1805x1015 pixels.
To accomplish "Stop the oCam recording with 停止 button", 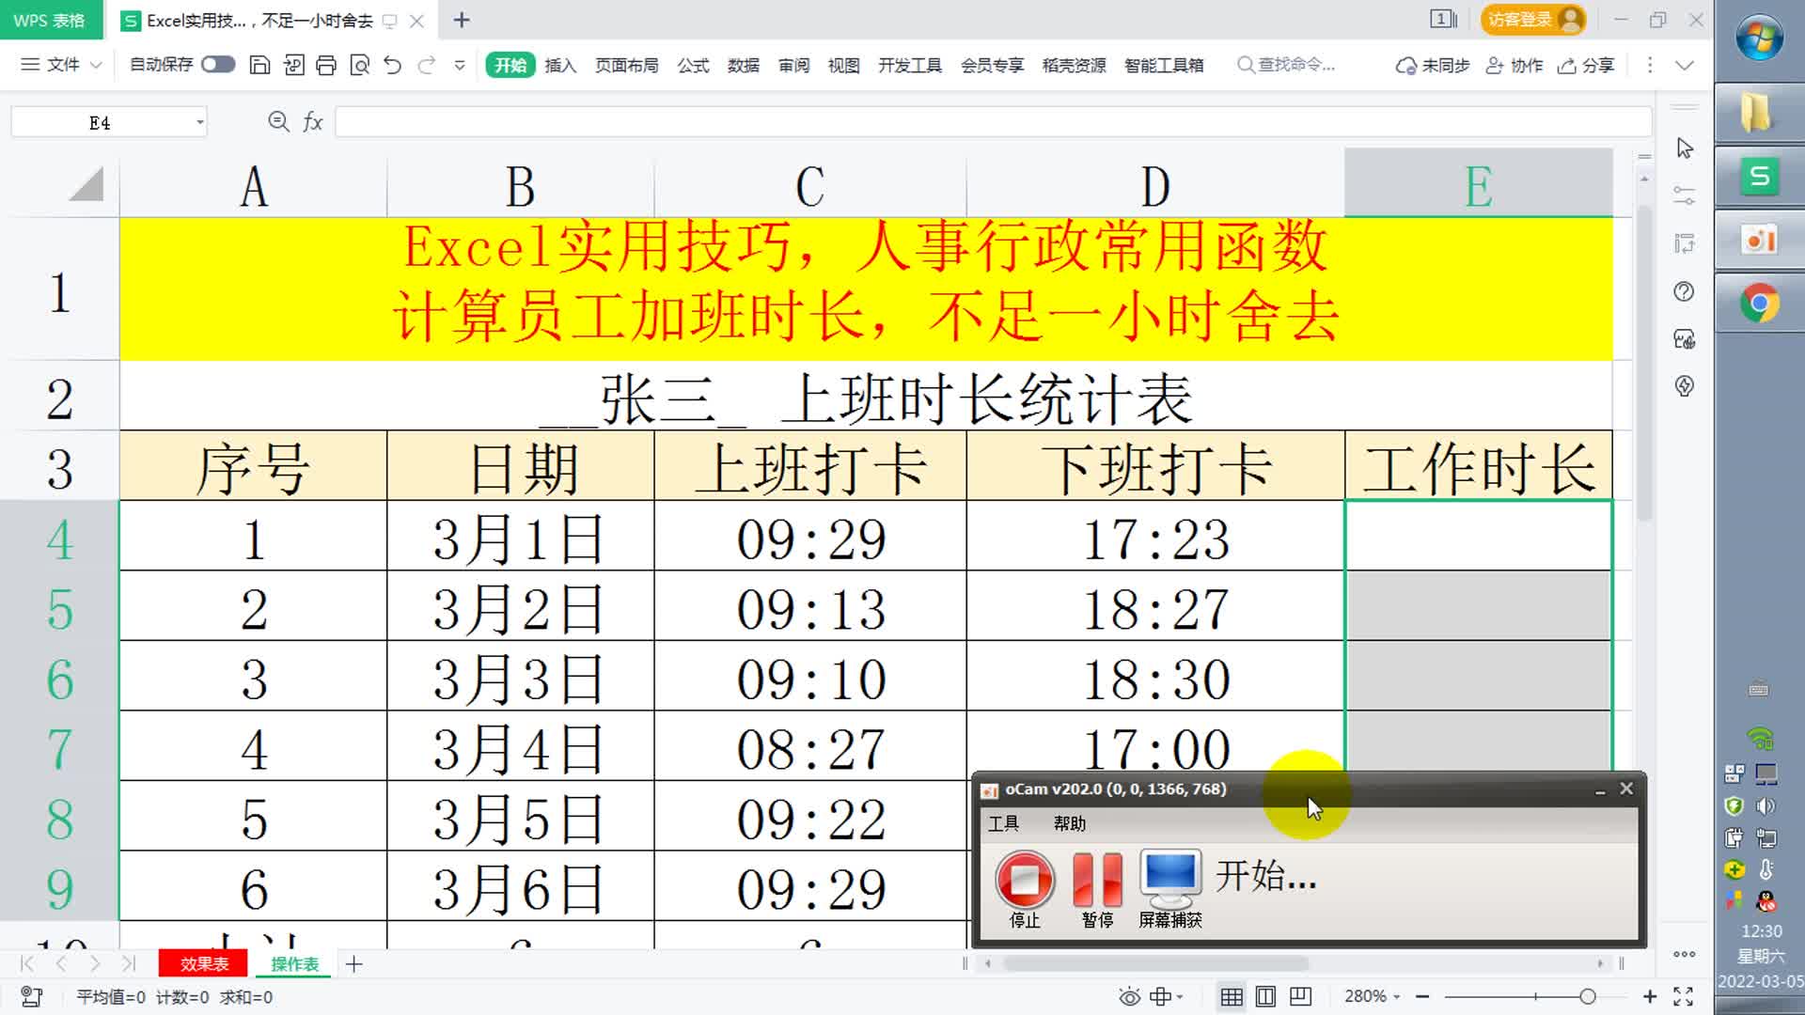I will [x=1024, y=882].
